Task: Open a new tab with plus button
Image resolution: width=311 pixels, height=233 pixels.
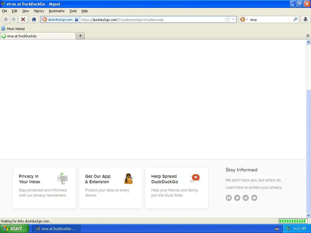Action: click(x=80, y=36)
